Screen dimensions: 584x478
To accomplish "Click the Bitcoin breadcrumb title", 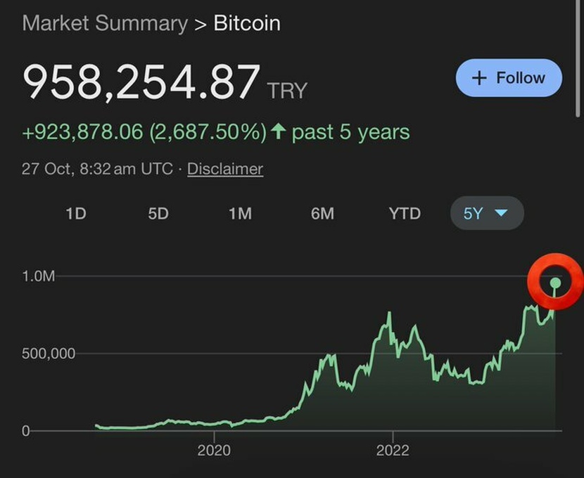I will point(247,23).
